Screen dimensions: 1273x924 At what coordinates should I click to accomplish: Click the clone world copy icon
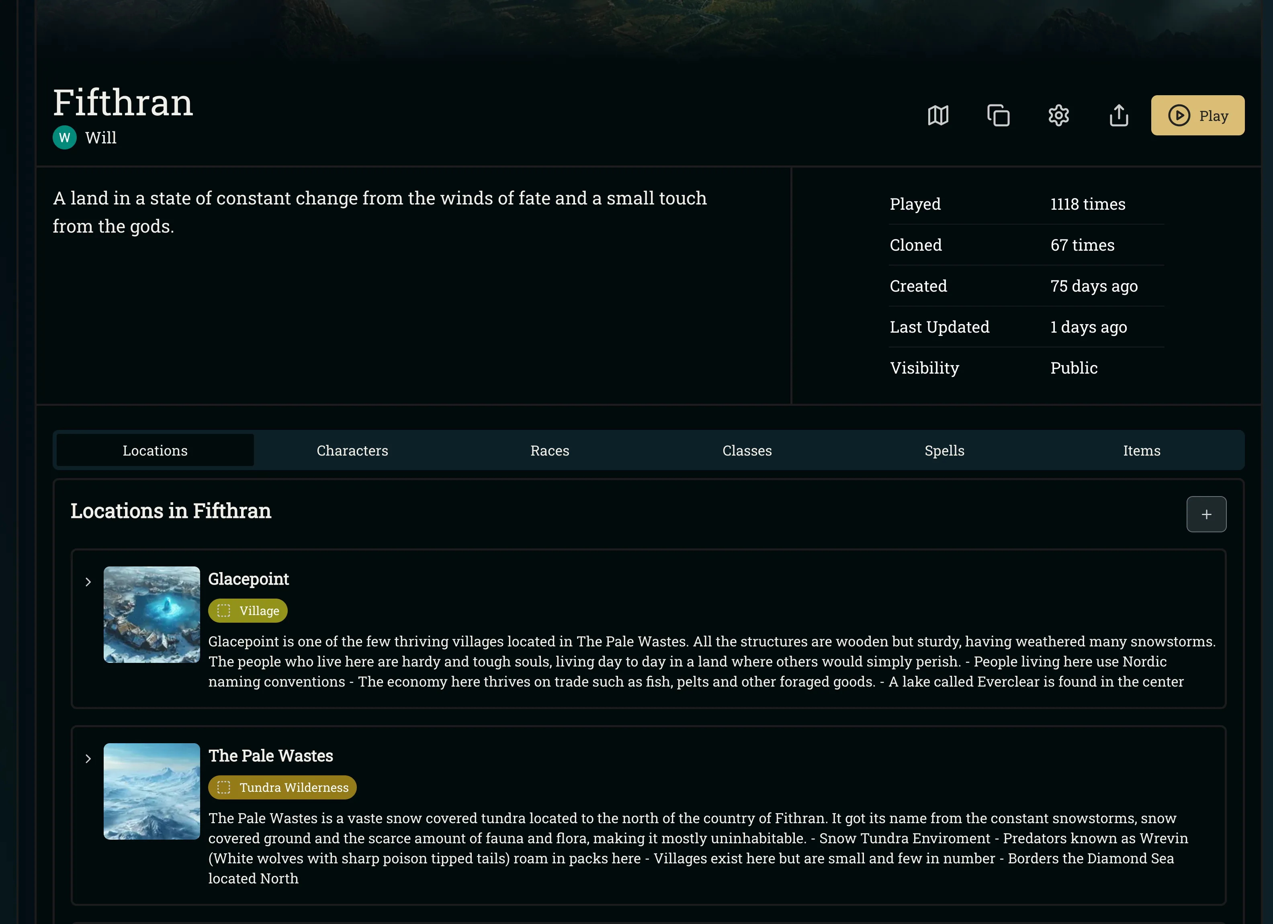tap(999, 116)
